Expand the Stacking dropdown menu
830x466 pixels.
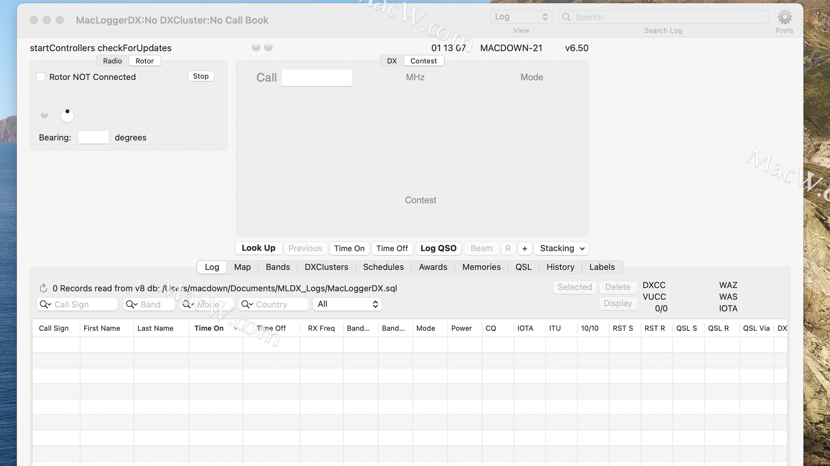tap(561, 249)
